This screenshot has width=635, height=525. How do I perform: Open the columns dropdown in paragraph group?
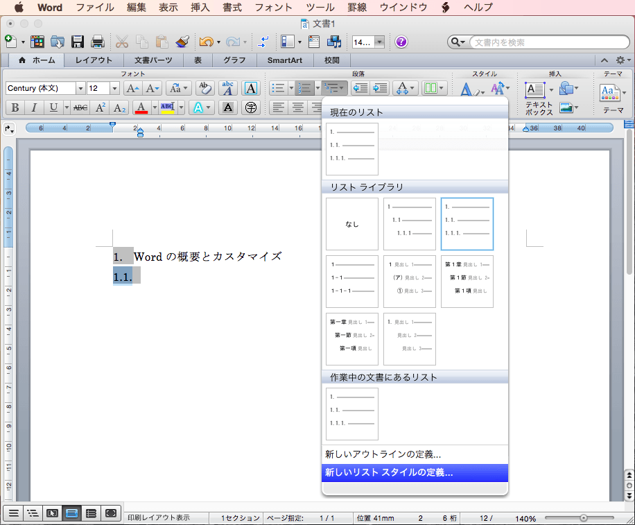pyautogui.click(x=433, y=88)
